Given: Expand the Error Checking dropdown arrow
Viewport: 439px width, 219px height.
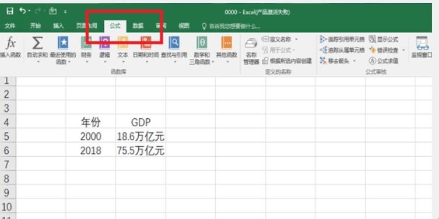Looking at the screenshot, I should (x=403, y=50).
